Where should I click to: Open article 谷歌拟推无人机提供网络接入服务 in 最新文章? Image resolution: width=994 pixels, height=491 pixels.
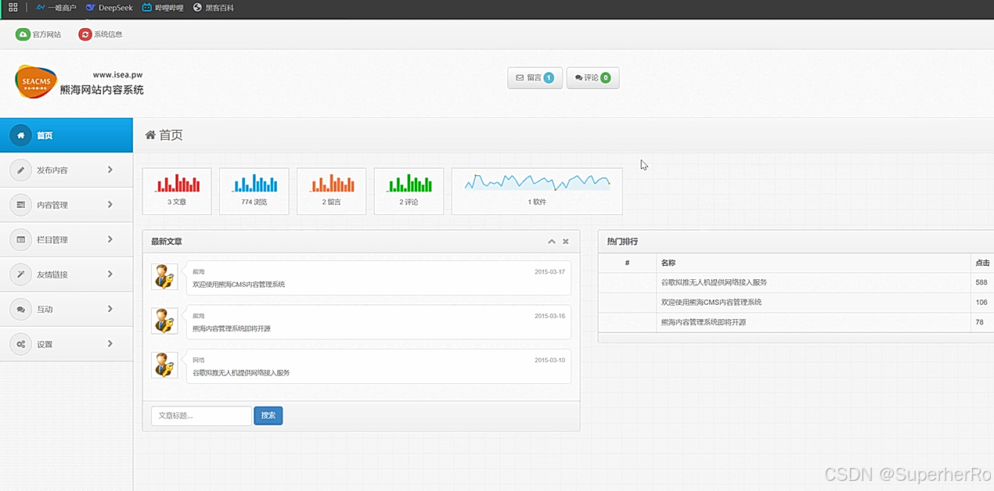coord(241,373)
